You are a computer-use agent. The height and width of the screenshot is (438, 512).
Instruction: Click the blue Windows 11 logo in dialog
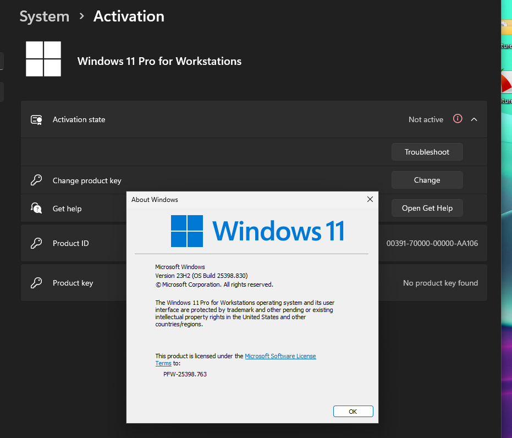tap(257, 231)
